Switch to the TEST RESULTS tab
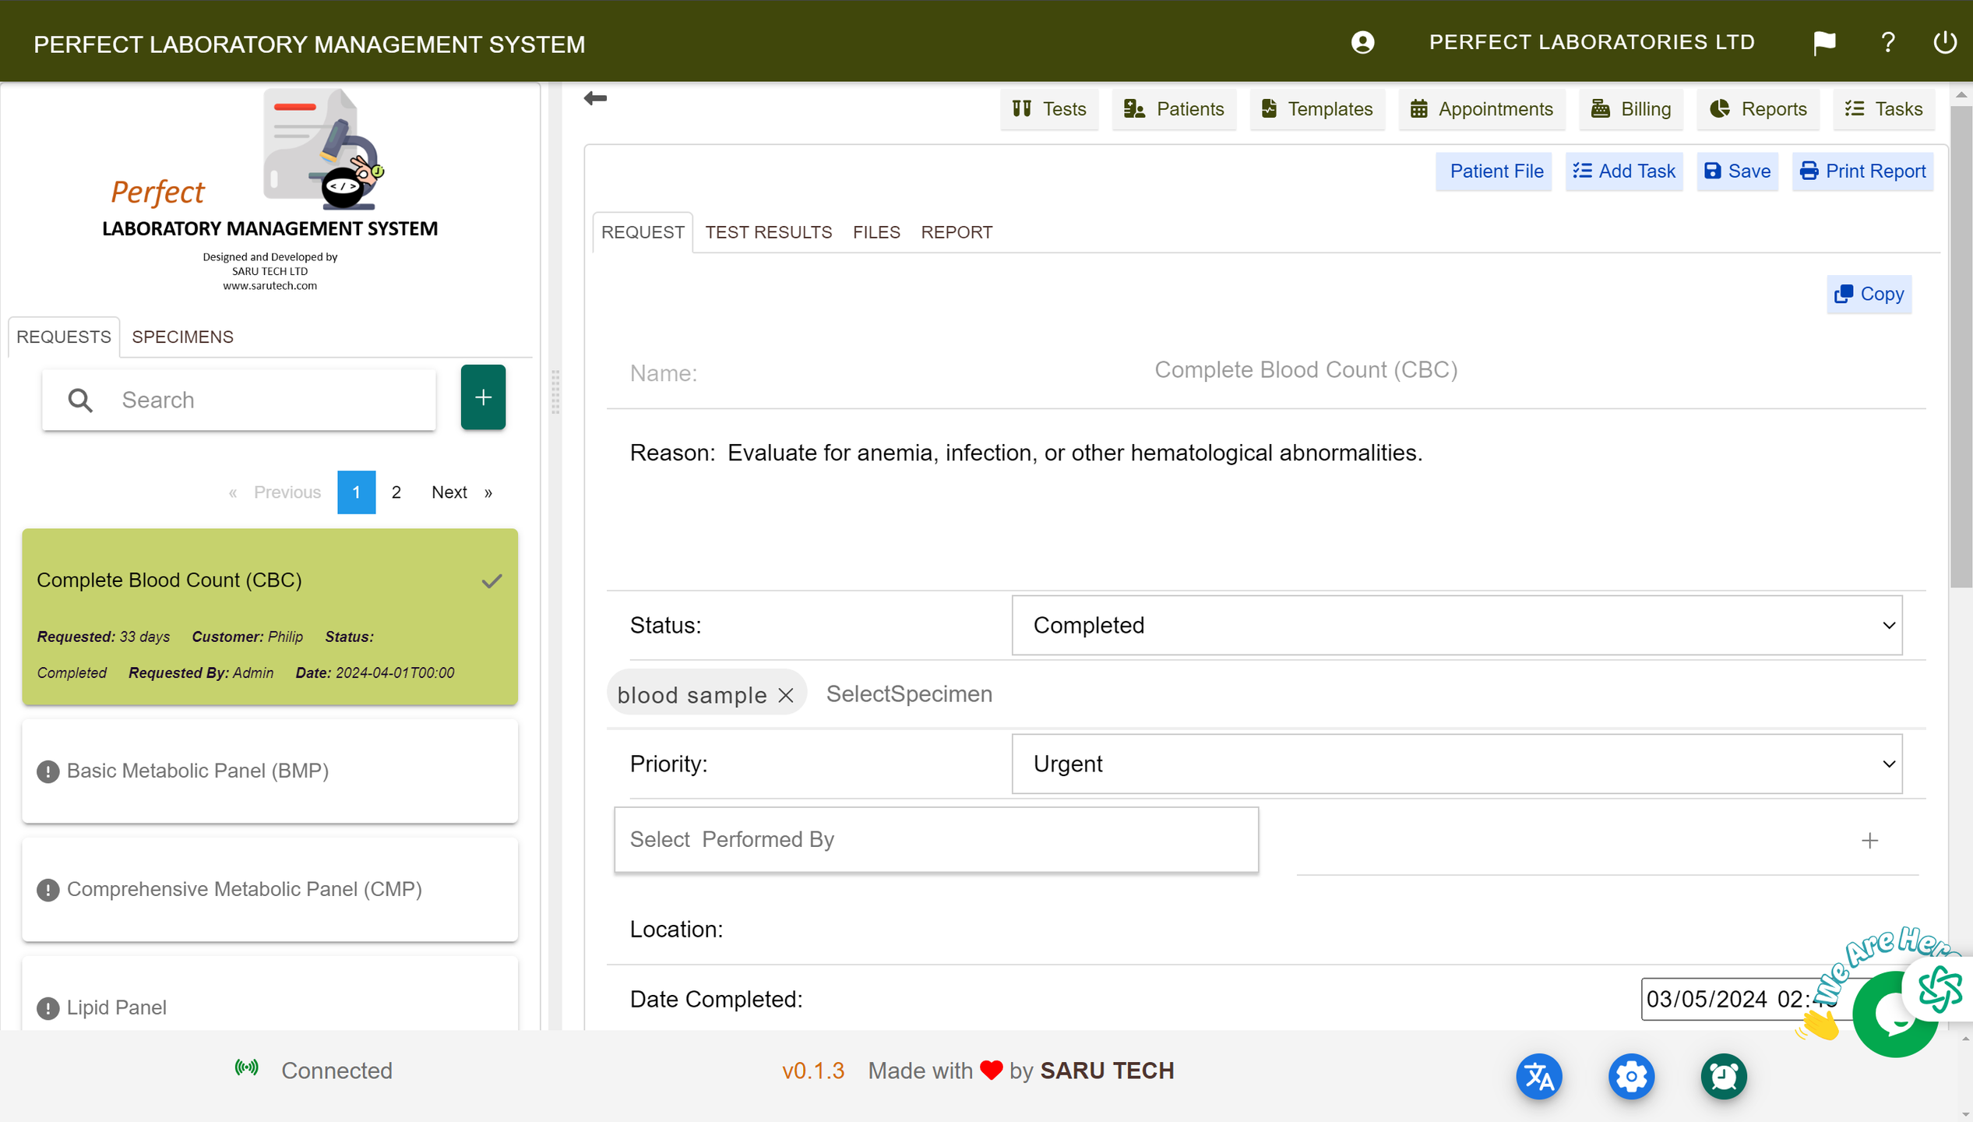The height and width of the screenshot is (1122, 1973). (x=768, y=232)
